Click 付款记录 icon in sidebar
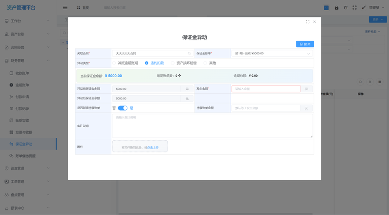 tap(11, 109)
